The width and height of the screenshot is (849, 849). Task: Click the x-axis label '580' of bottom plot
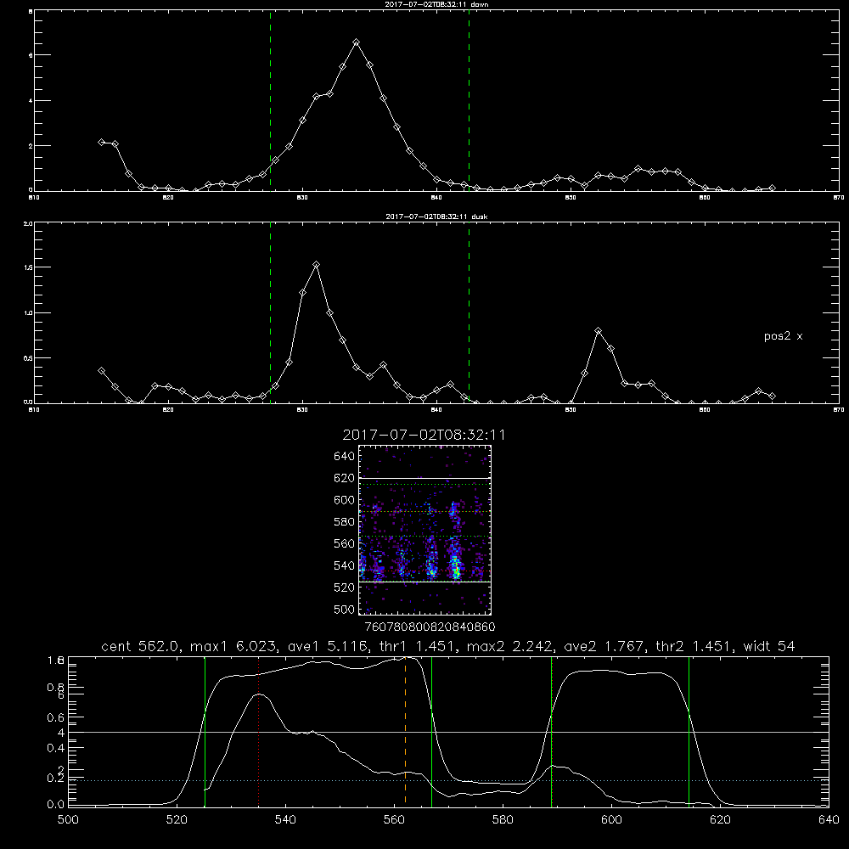tap(503, 820)
